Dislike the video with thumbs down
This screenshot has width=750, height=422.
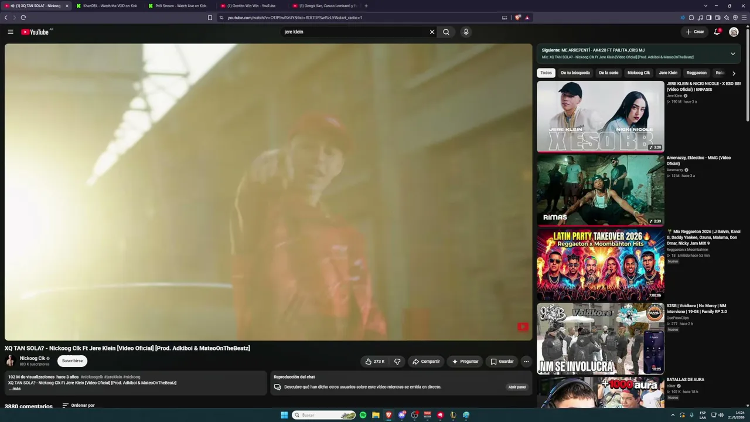click(397, 362)
